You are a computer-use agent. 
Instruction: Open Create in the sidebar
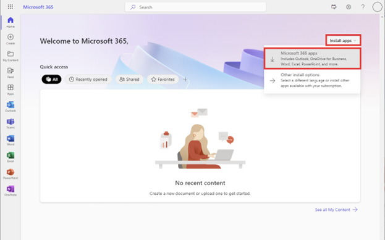[11, 39]
